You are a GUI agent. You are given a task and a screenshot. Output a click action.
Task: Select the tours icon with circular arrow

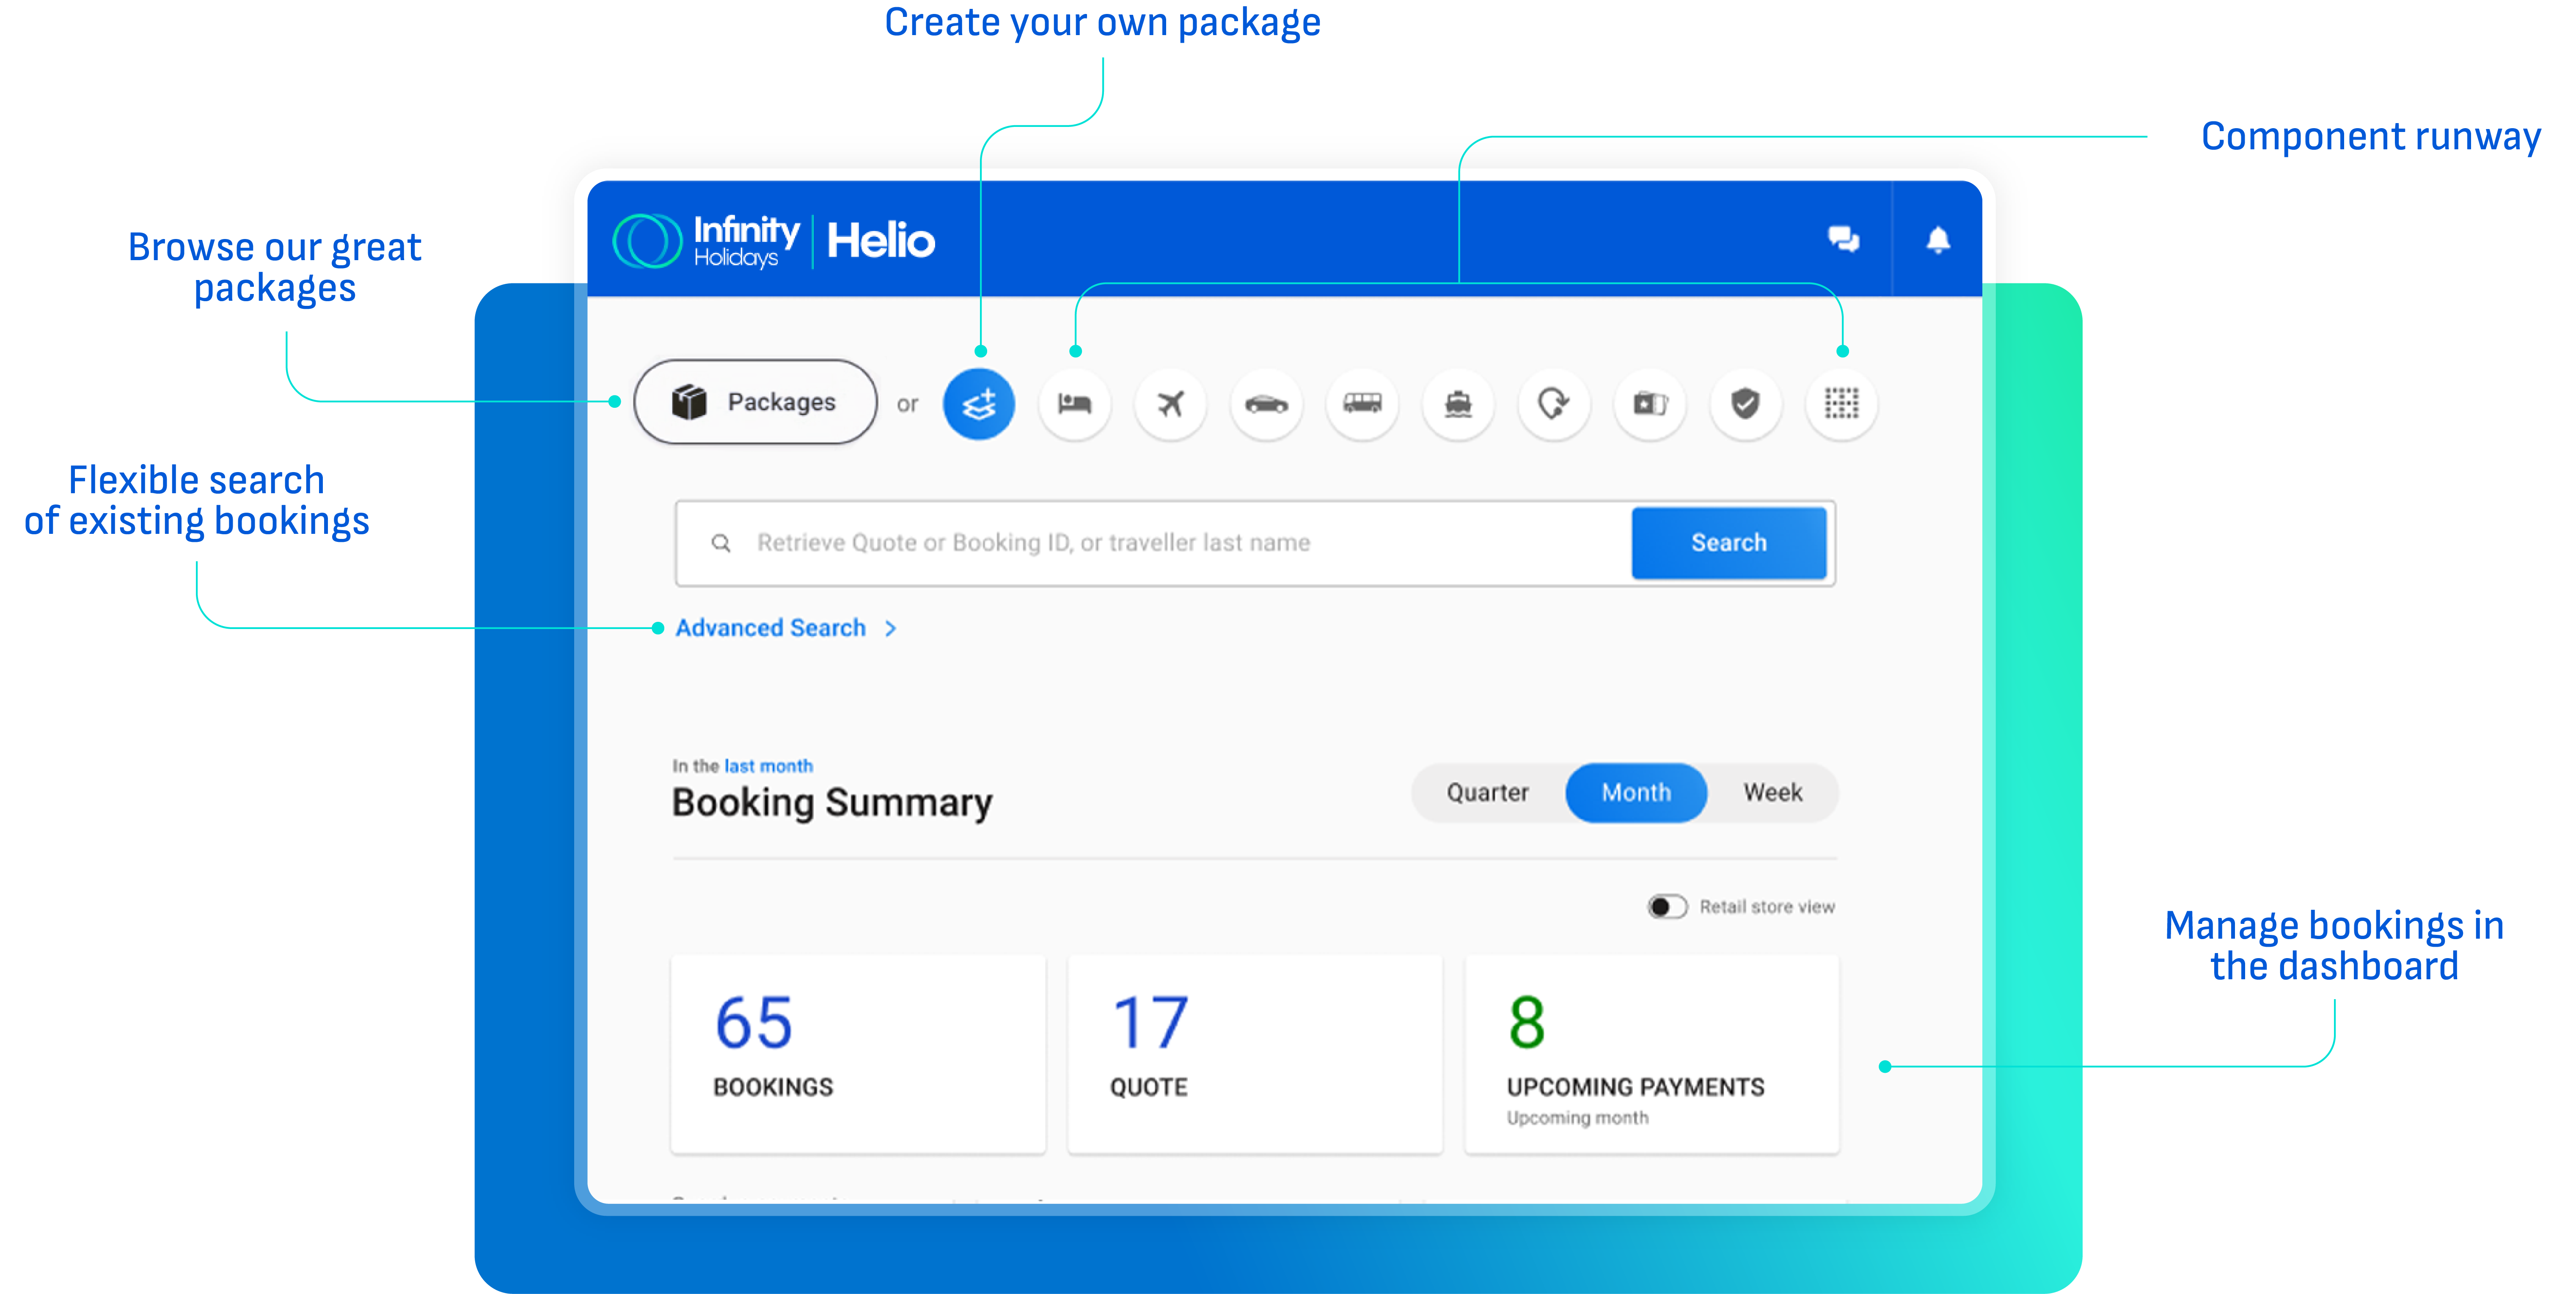pos(1553,403)
